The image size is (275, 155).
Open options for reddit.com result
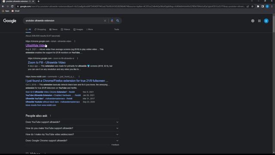79,77
